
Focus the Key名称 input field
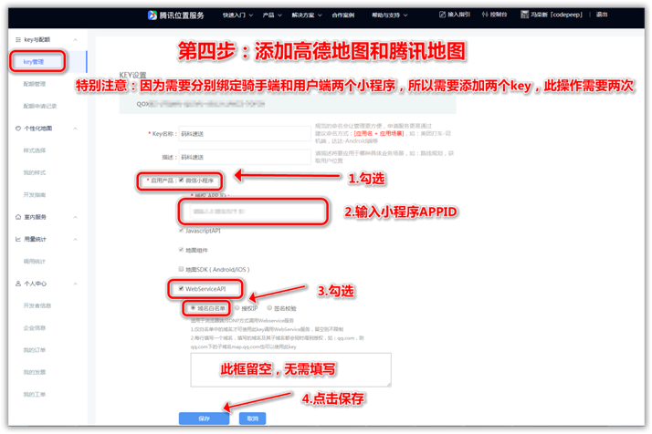(x=245, y=134)
